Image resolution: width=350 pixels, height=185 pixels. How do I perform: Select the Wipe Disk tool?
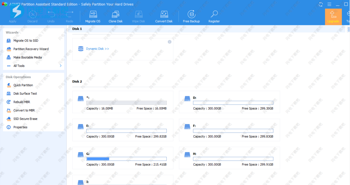[138, 17]
